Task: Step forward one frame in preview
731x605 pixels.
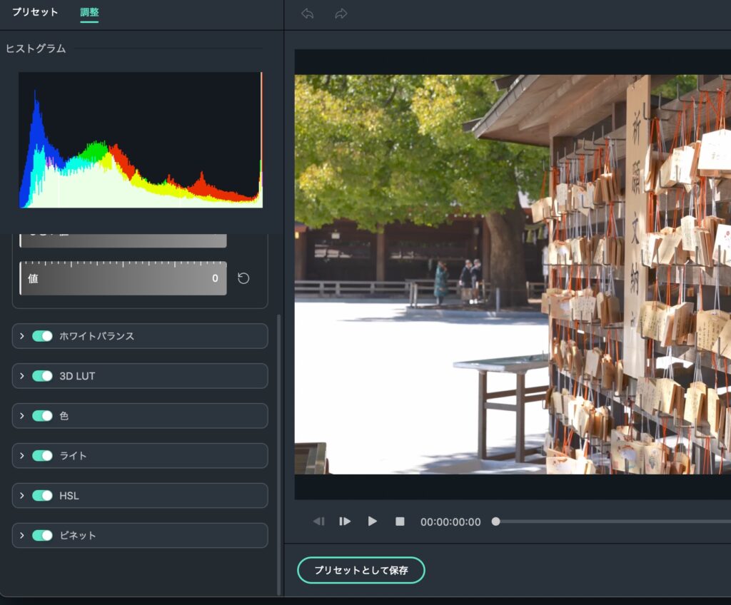Action: tap(345, 522)
